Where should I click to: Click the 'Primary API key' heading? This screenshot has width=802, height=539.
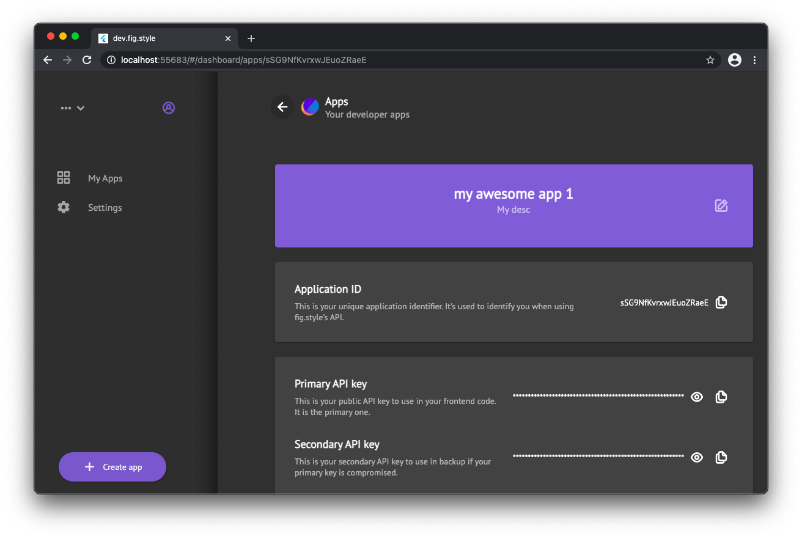click(x=331, y=384)
